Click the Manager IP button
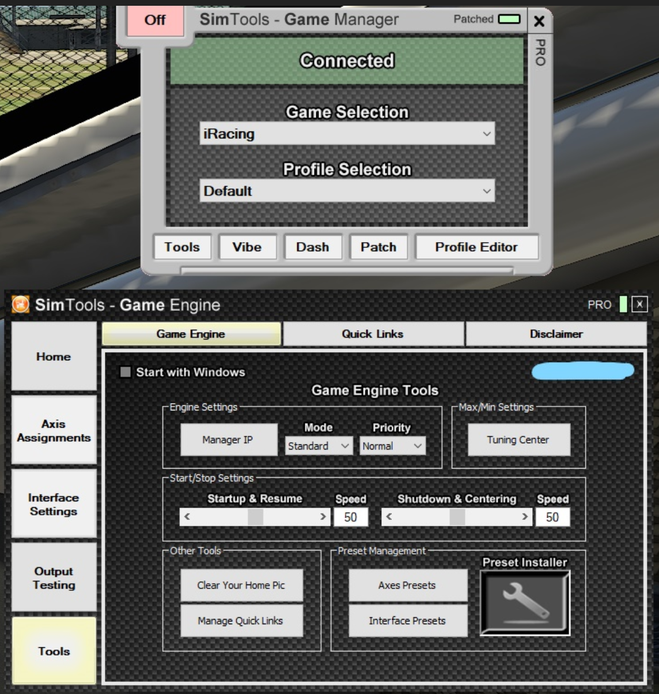Screen dimensions: 659x694 tap(228, 440)
